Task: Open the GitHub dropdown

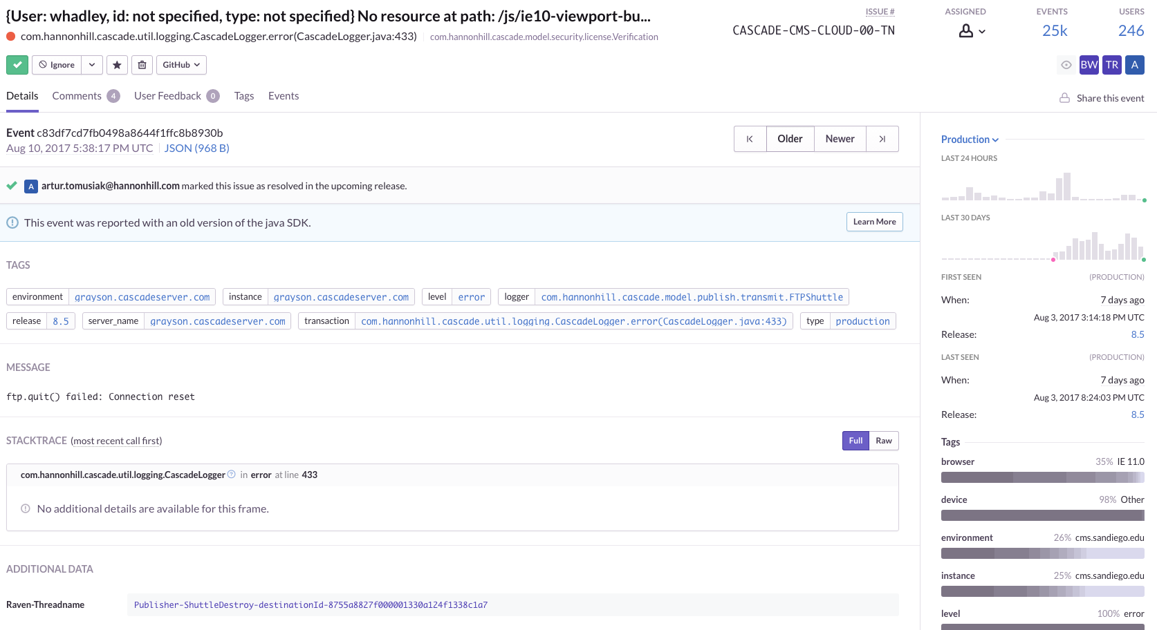Action: [181, 65]
